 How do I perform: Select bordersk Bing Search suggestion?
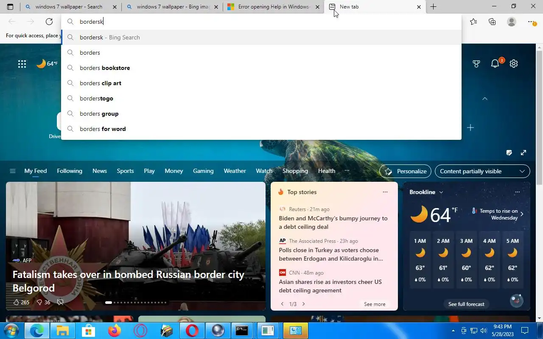[261, 37]
